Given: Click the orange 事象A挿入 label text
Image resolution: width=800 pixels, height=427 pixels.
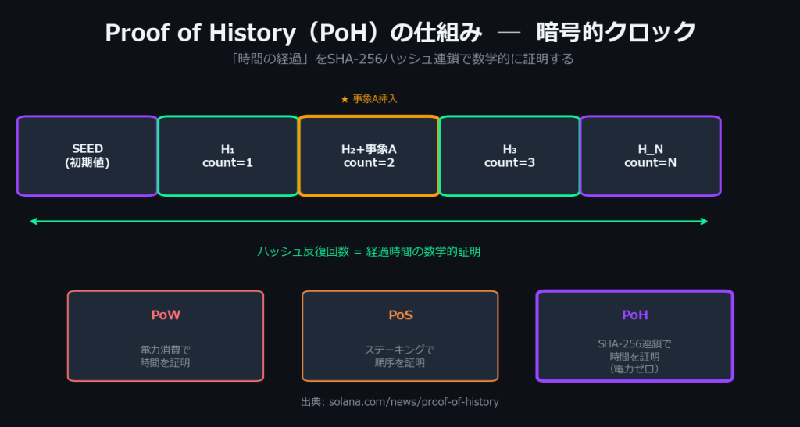Looking at the screenshot, I should pyautogui.click(x=375, y=99).
